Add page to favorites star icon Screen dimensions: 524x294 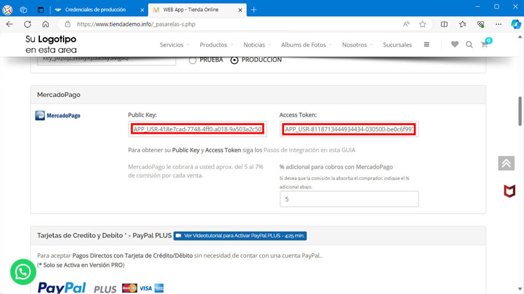point(422,24)
